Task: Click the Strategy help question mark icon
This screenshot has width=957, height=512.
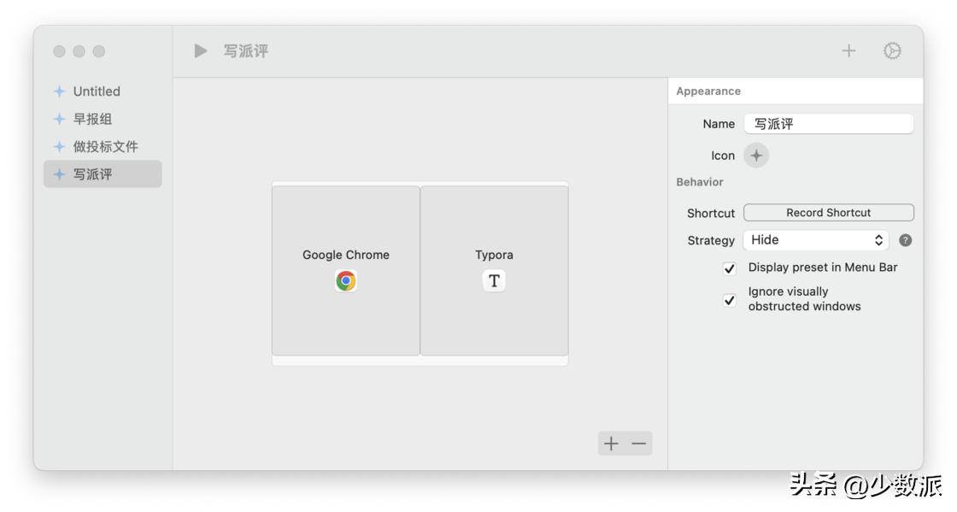Action: [906, 240]
